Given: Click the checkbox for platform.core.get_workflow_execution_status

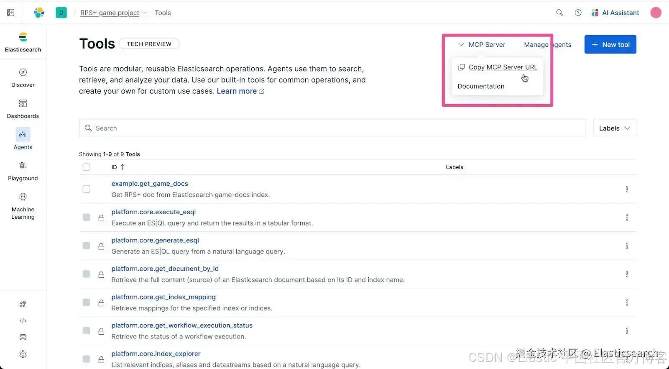Looking at the screenshot, I should 87,331.
